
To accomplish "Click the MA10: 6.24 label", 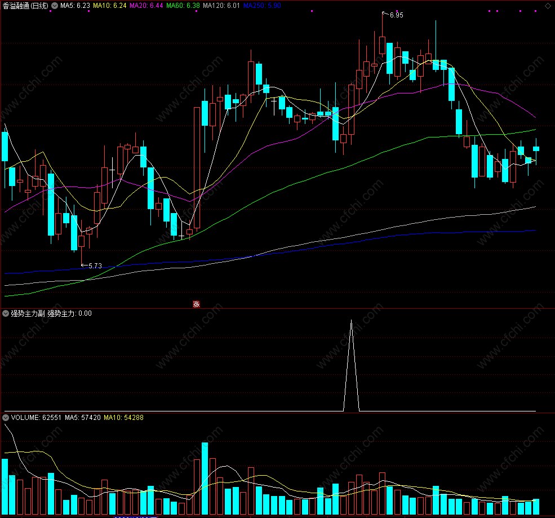I will [x=110, y=6].
